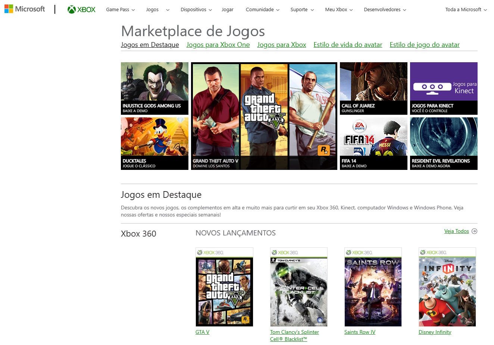Click the Xbox 360 section label

click(138, 234)
